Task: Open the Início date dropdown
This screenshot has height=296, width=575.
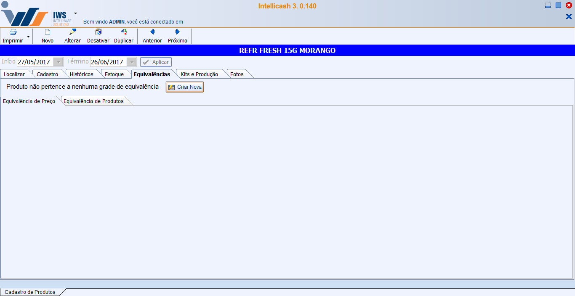Action: pyautogui.click(x=59, y=62)
